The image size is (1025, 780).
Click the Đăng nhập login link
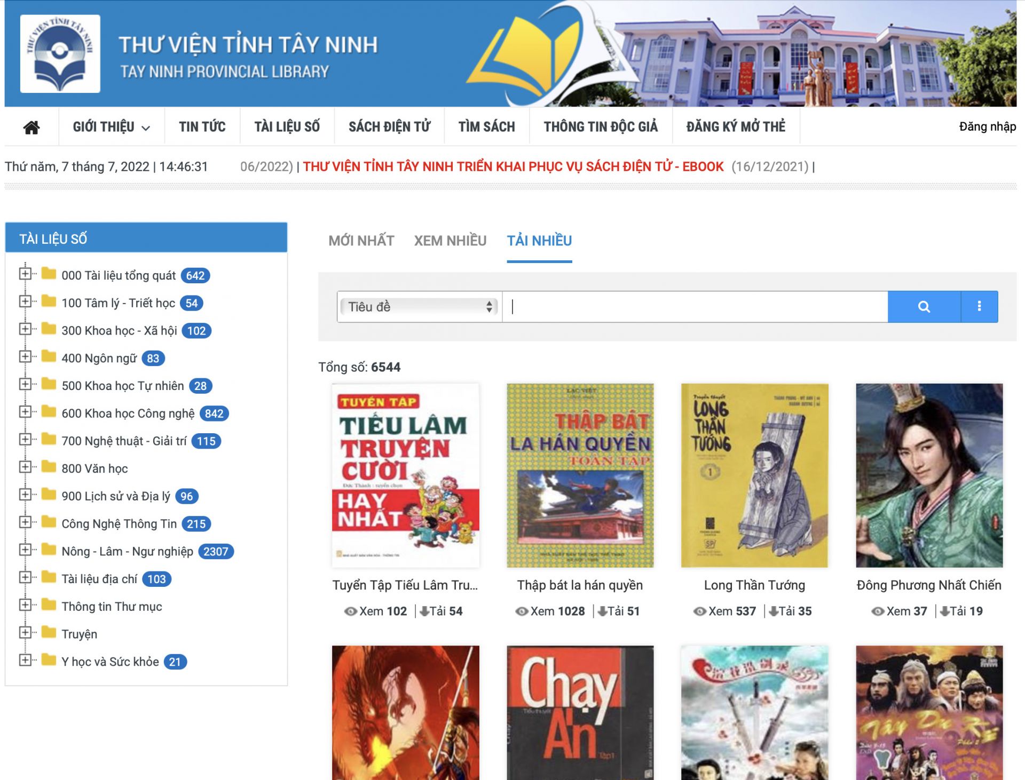(987, 127)
